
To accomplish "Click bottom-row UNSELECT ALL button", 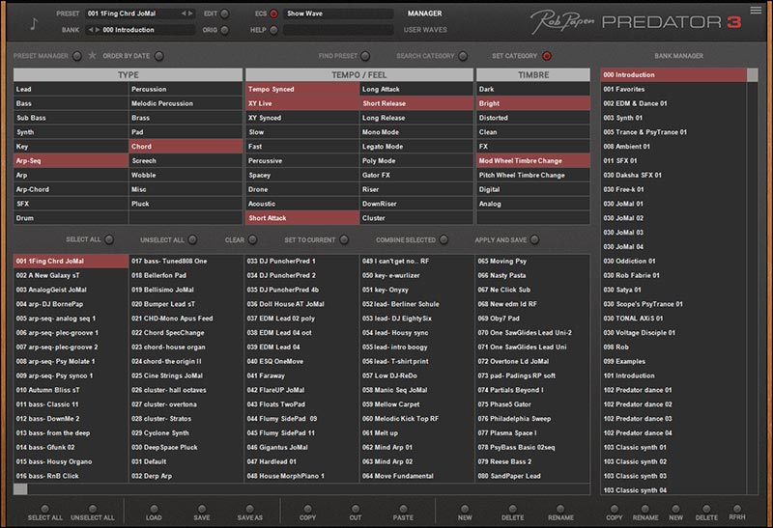I will (92, 509).
